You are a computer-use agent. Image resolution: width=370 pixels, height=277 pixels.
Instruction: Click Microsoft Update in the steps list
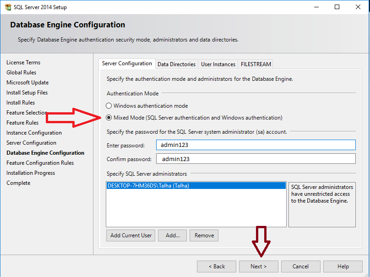[x=27, y=83]
